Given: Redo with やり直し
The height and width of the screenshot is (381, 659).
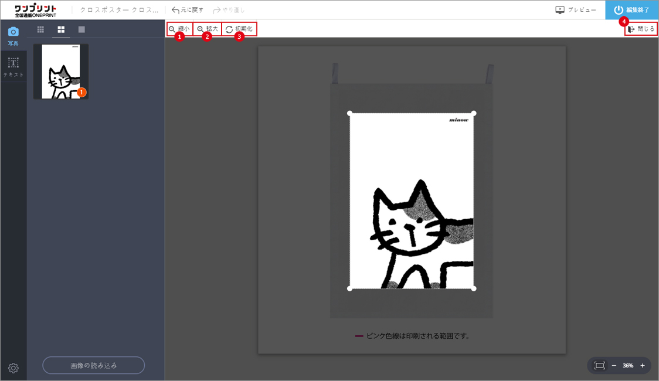Looking at the screenshot, I should 229,10.
